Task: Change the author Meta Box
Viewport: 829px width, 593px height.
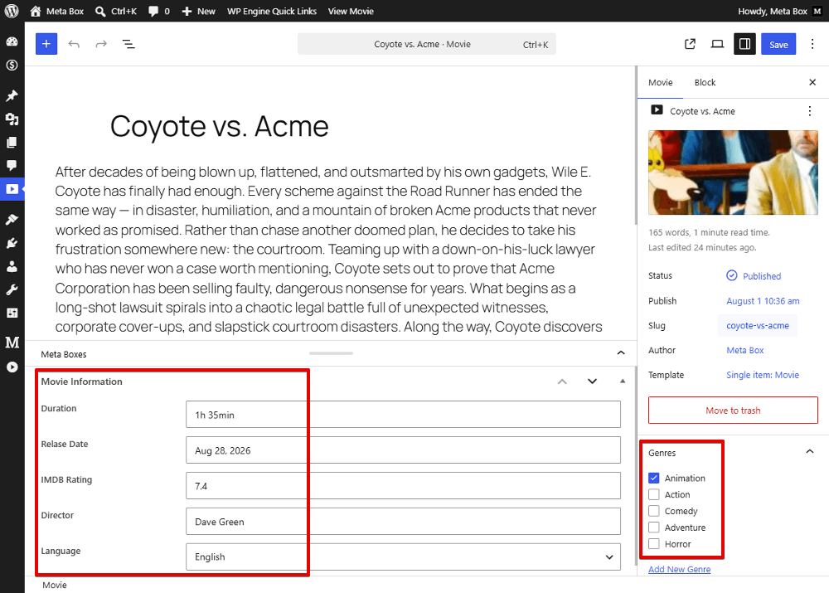Action: click(745, 350)
